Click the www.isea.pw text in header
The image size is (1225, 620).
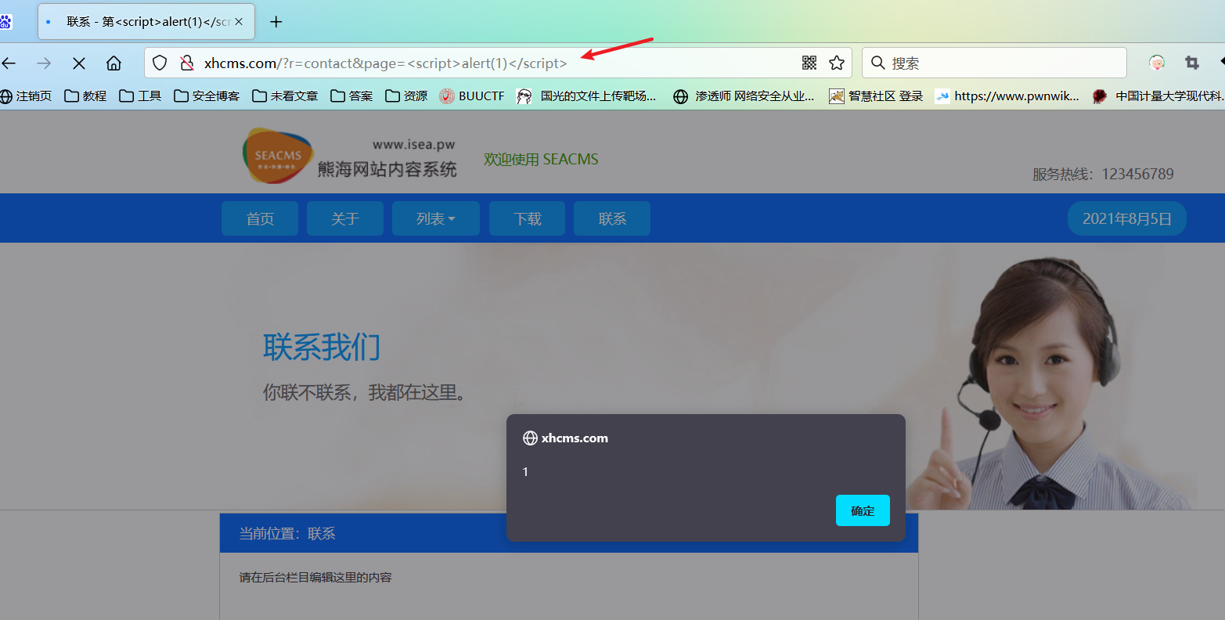coord(413,145)
